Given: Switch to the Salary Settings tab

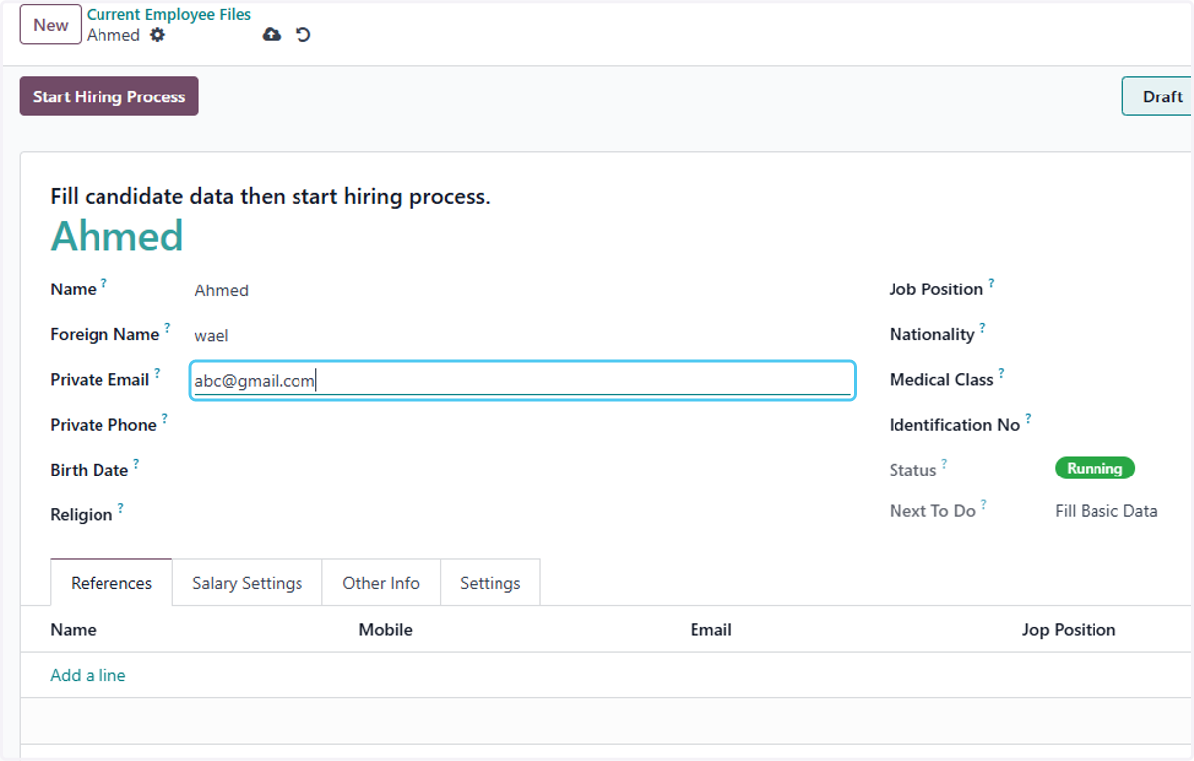Looking at the screenshot, I should 247,583.
